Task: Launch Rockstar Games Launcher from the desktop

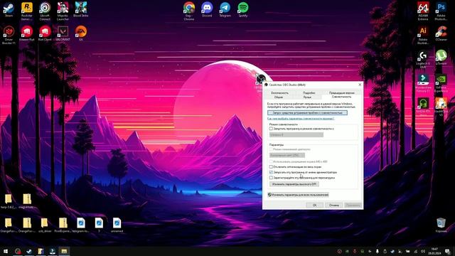Action: (27, 11)
